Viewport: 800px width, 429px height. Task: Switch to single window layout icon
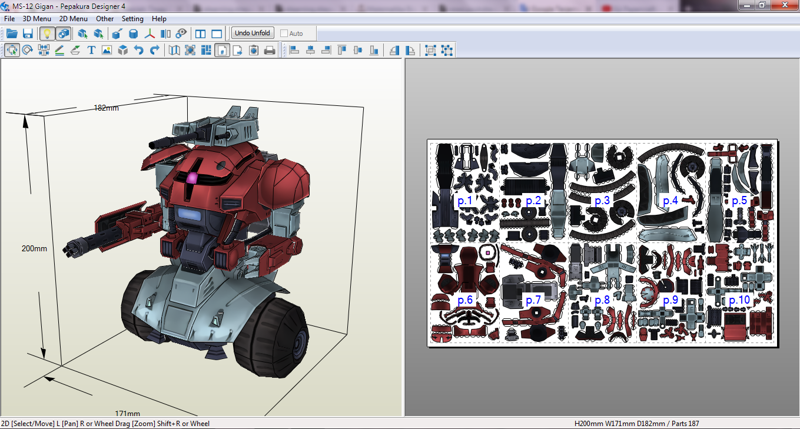(217, 34)
